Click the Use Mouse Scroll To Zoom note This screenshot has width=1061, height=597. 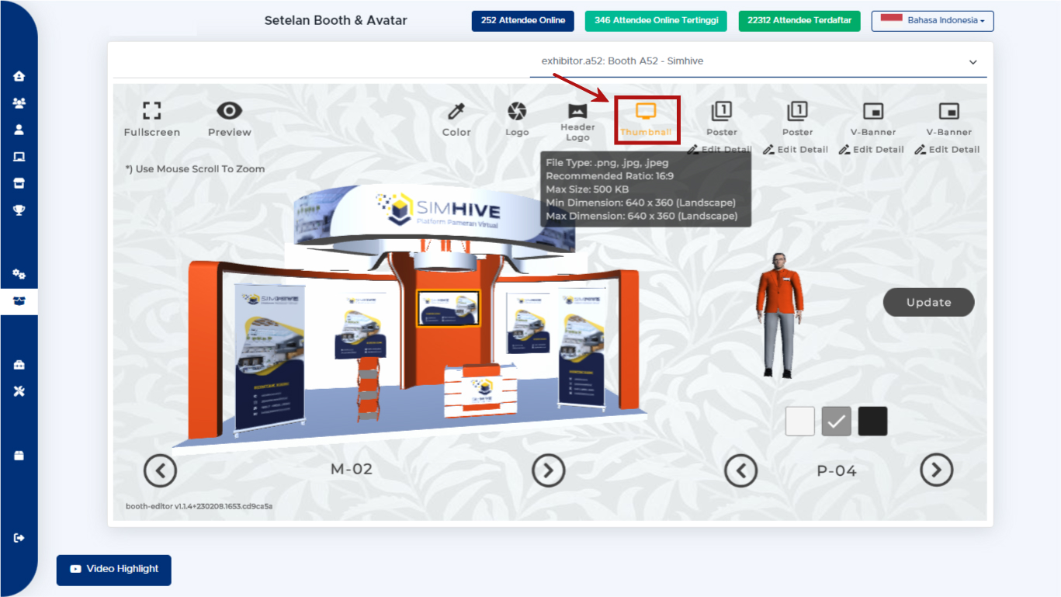(196, 169)
